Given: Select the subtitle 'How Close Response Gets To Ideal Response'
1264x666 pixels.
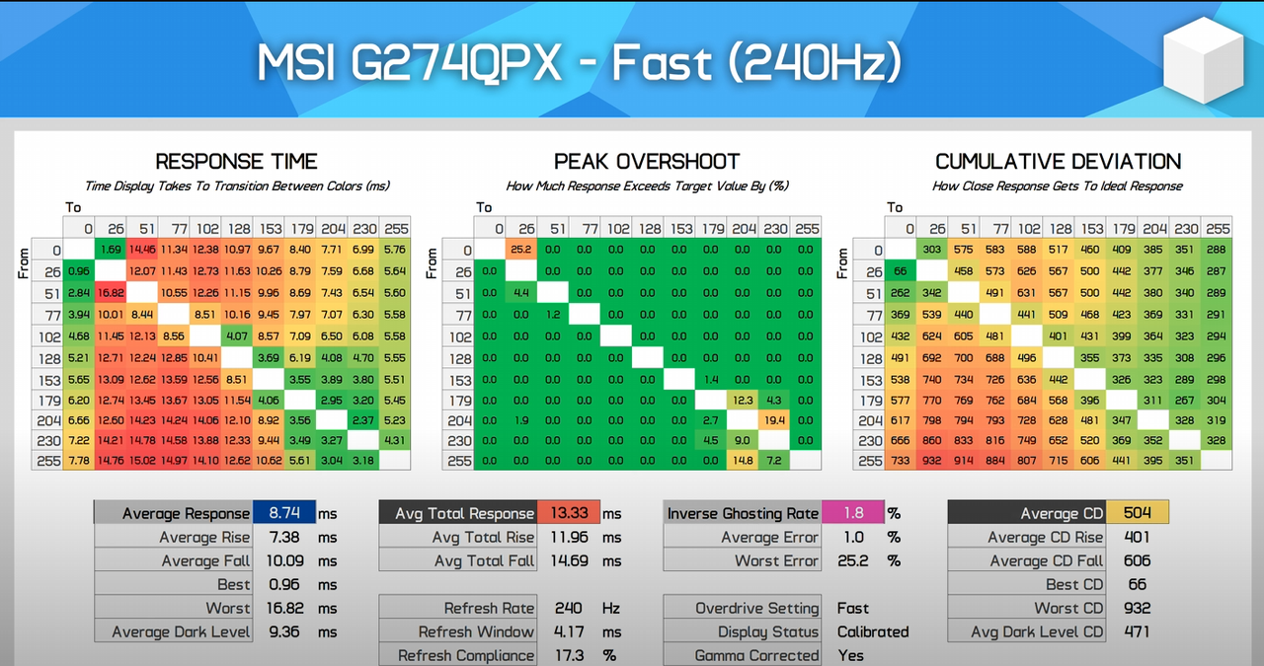Looking at the screenshot, I should [x=1058, y=185].
